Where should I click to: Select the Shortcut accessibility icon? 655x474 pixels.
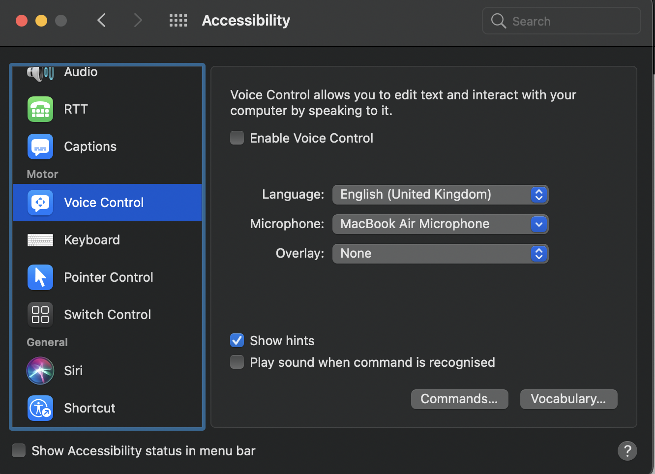click(x=40, y=408)
